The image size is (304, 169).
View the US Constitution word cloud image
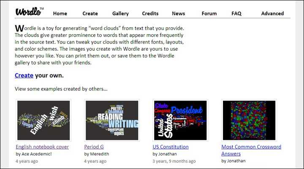click(x=180, y=120)
